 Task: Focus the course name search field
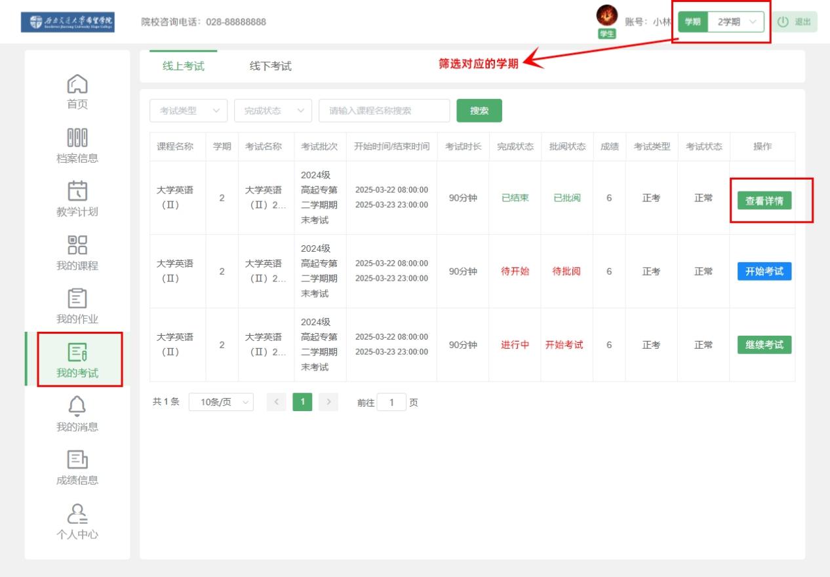[384, 111]
